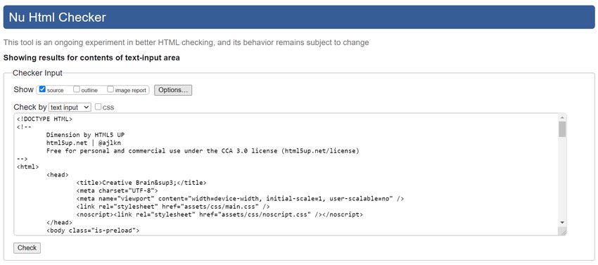The width and height of the screenshot is (598, 265).
Task: Click the textarea scrollbar up arrow
Action: coord(562,118)
